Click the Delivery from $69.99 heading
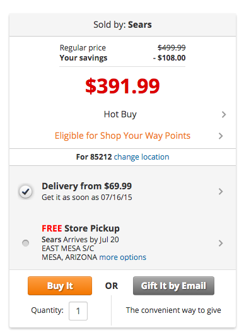 point(86,186)
